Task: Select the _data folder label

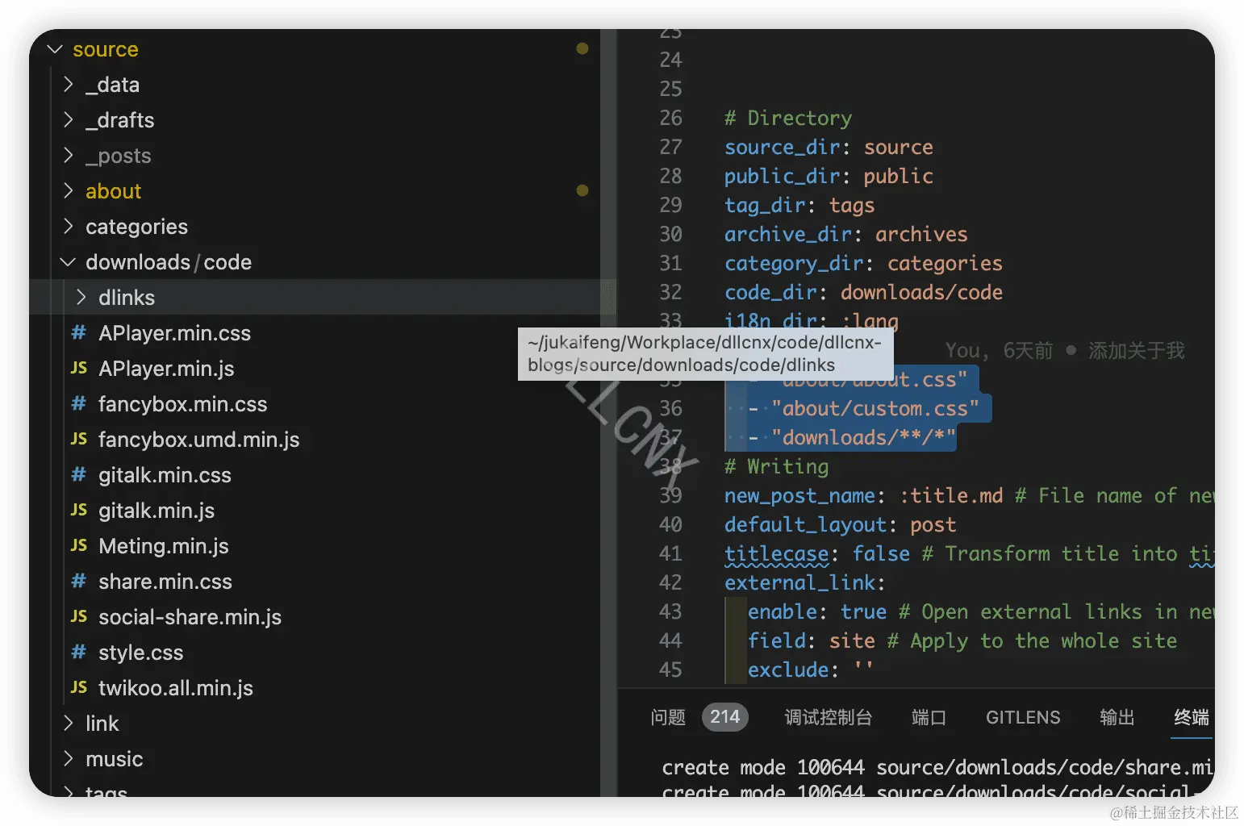Action: 112,85
